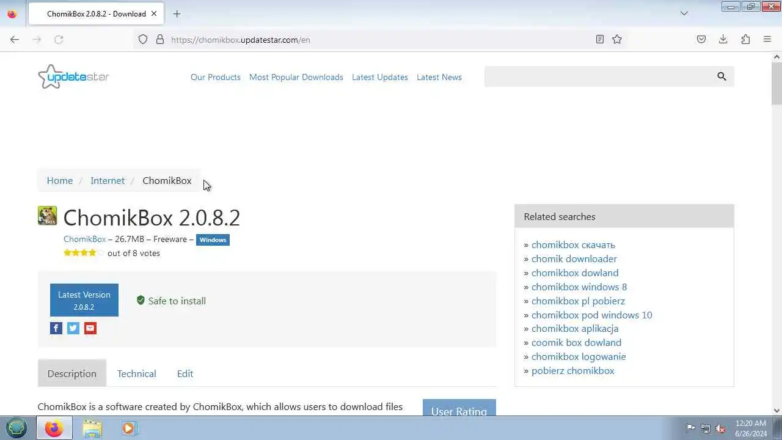Click the search magnifier icon
The width and height of the screenshot is (782, 440).
(722, 76)
